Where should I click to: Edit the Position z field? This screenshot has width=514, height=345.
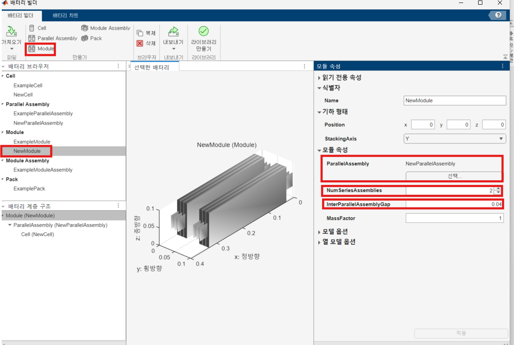[493, 125]
